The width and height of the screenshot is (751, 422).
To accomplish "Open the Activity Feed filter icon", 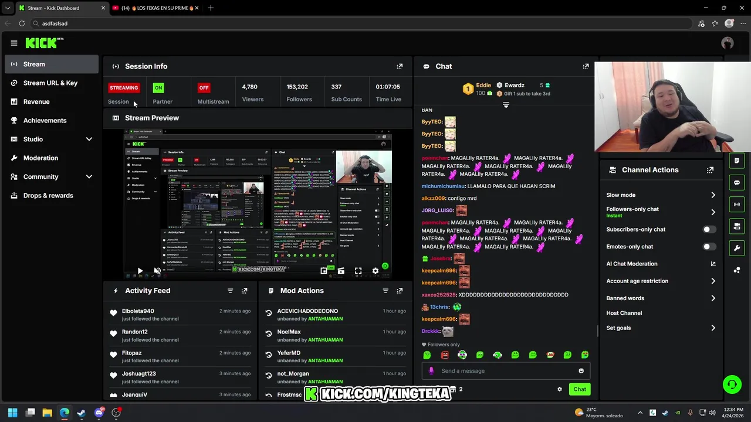I will point(230,291).
